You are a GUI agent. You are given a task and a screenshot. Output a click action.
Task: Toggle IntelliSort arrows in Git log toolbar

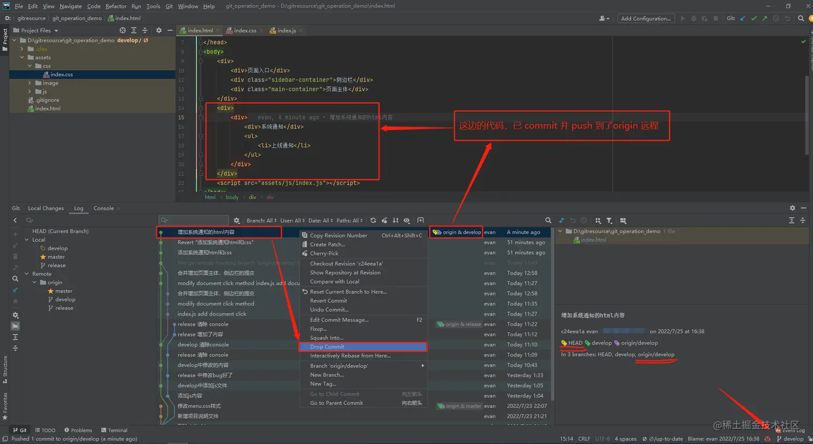(396, 220)
